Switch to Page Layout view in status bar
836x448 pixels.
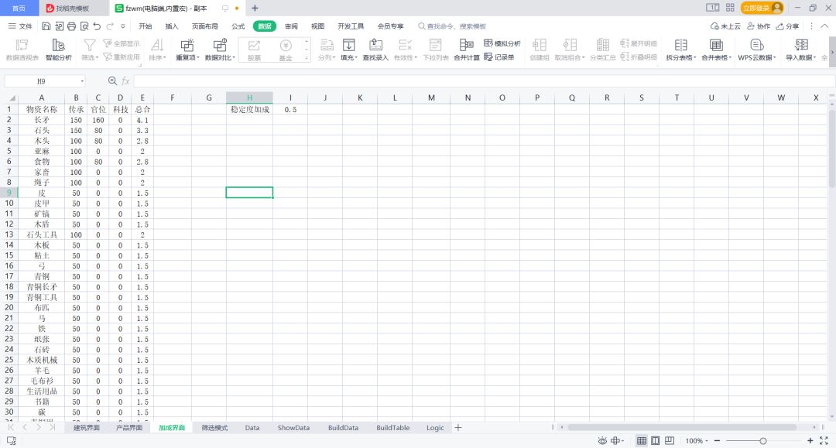[656, 440]
